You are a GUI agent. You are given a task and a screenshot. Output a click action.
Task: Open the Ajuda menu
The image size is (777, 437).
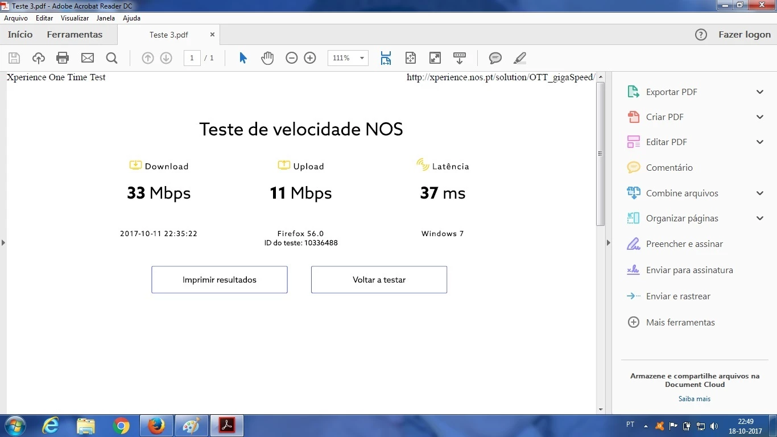point(131,18)
